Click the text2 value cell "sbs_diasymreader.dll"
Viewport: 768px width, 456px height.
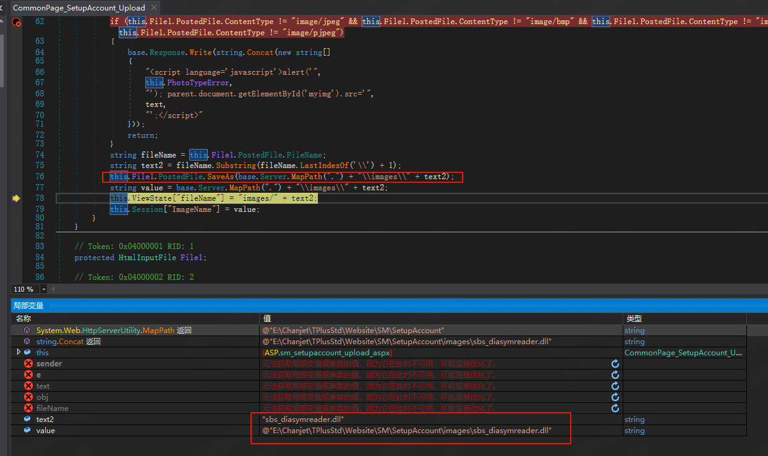tap(303, 420)
